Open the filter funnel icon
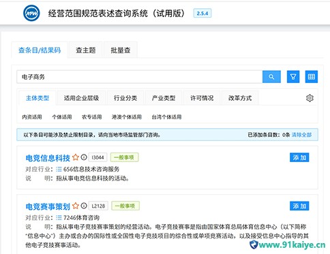The width and height of the screenshot is (330, 254). pos(293,77)
